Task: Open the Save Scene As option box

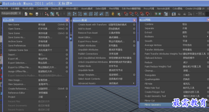Action: click(x=67, y=37)
